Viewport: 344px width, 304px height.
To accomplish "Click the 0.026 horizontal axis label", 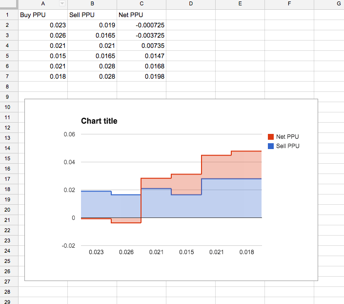I will [126, 252].
